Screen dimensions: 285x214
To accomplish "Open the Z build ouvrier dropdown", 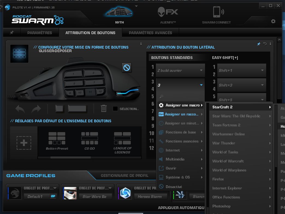I will [x=180, y=70].
